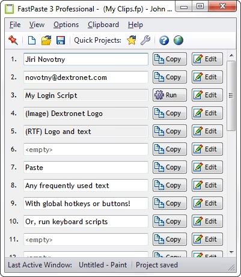Click the globe website icon
This screenshot has height=277, width=241.
click(178, 40)
